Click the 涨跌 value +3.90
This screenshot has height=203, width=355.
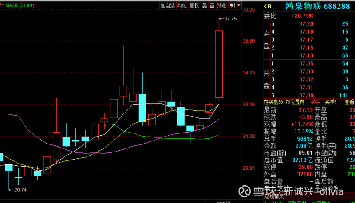coord(306,117)
